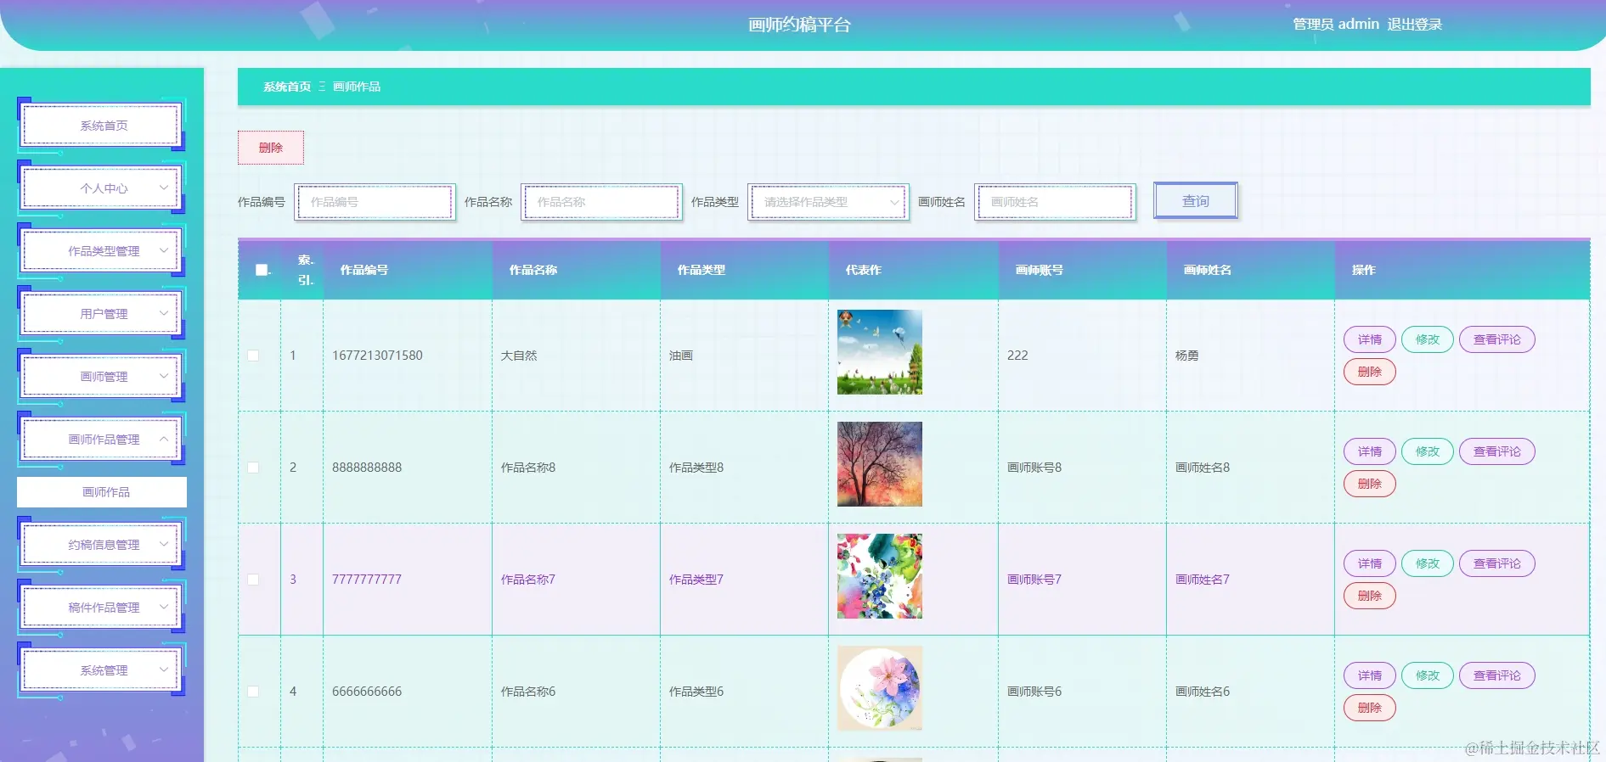
Task: Collapse the 画师作品管理 menu
Action: (102, 440)
